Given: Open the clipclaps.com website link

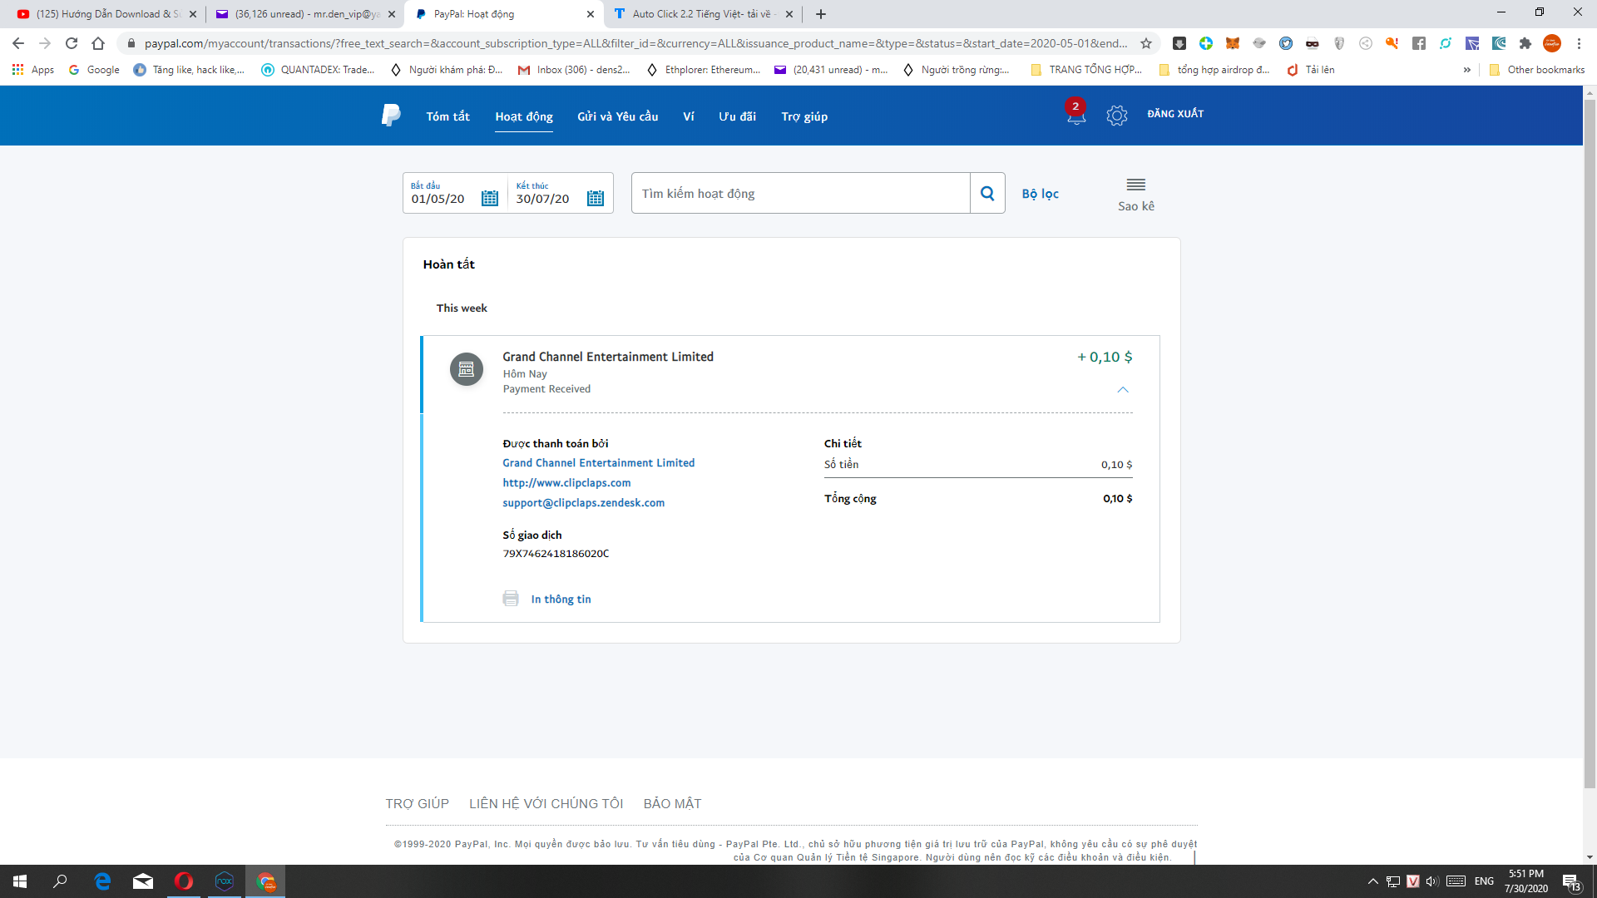Looking at the screenshot, I should (566, 483).
